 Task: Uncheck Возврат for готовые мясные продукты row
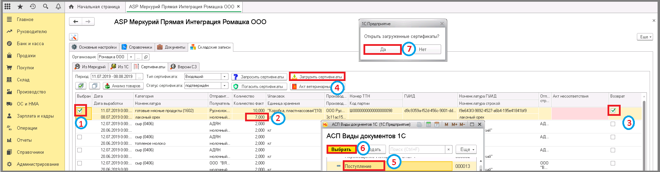pyautogui.click(x=613, y=111)
